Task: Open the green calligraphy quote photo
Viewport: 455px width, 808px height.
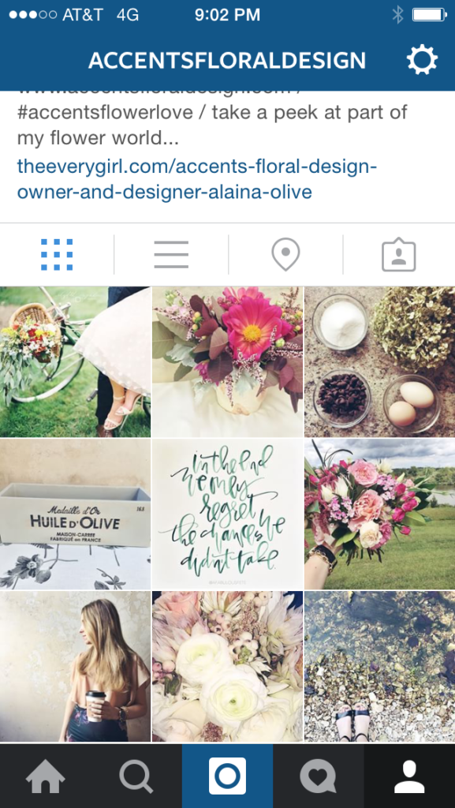Action: [x=227, y=514]
